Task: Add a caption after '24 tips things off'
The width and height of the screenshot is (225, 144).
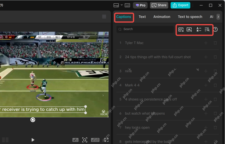Action: click(x=206, y=57)
